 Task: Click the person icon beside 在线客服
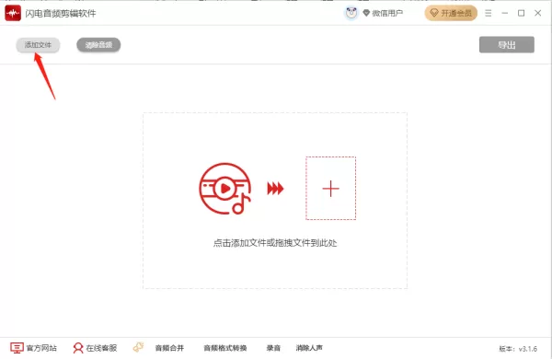tap(78, 348)
